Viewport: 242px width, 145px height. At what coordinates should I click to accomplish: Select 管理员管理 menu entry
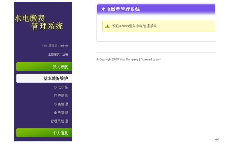[x=59, y=121]
